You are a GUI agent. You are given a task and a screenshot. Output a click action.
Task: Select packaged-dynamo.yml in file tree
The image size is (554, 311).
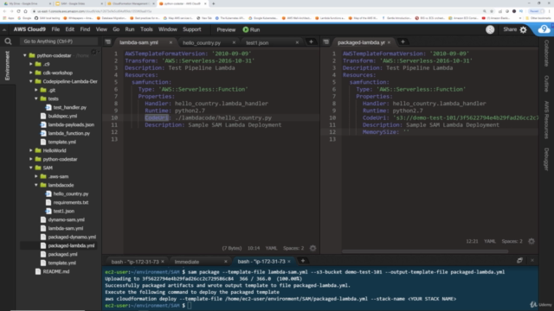coord(72,237)
